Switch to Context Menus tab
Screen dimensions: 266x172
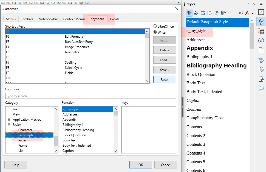(x=74, y=19)
